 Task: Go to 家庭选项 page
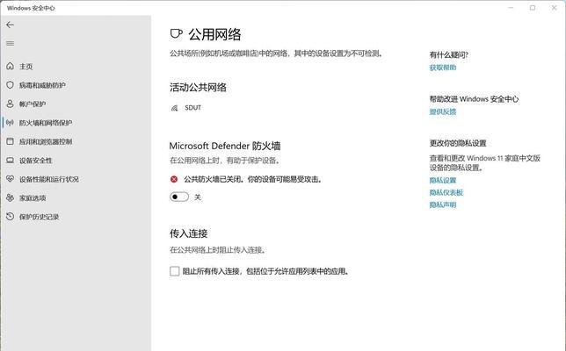click(x=33, y=197)
